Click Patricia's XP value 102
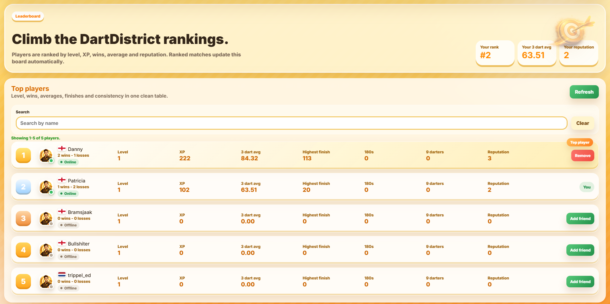Viewport: 610px width, 304px height. (x=184, y=190)
